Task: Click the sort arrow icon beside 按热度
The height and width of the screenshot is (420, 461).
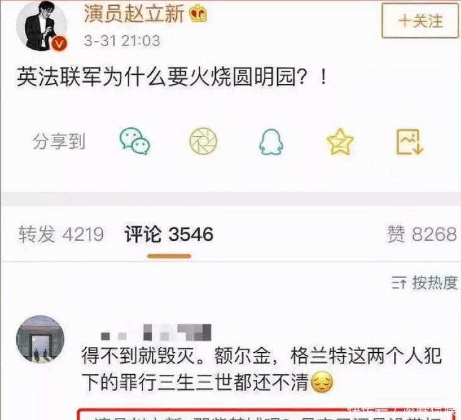Action: 399,283
